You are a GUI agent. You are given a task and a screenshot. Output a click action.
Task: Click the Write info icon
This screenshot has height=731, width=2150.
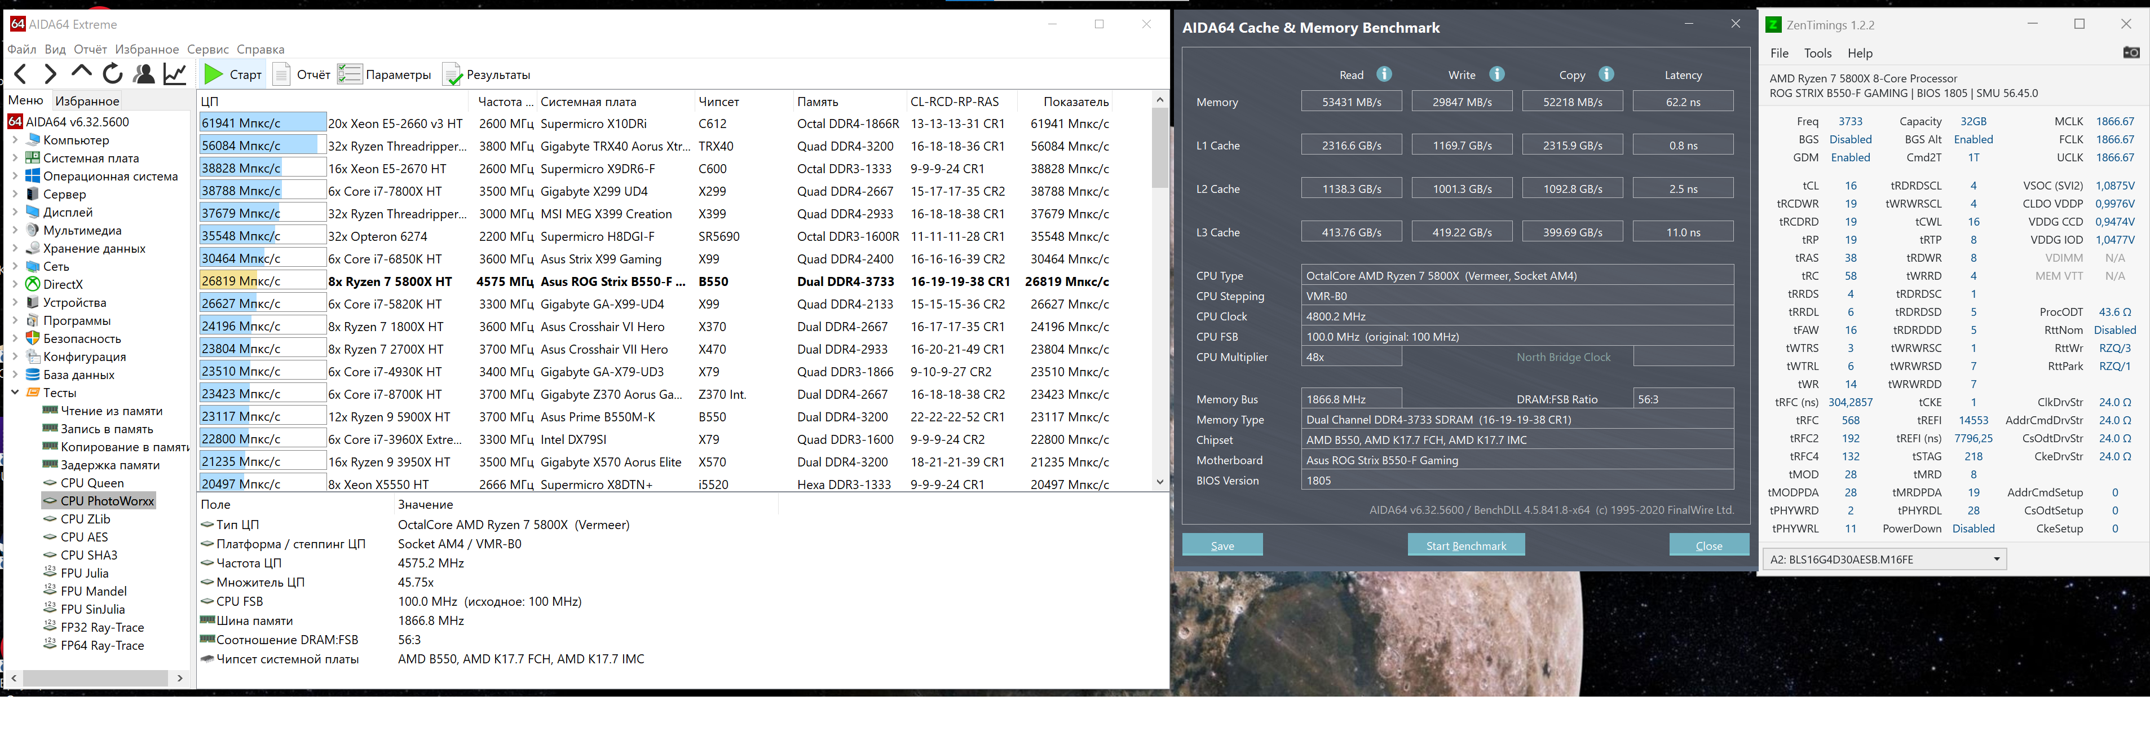[x=1497, y=74]
